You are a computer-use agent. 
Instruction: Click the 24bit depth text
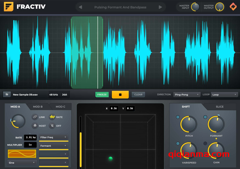(x=65, y=95)
